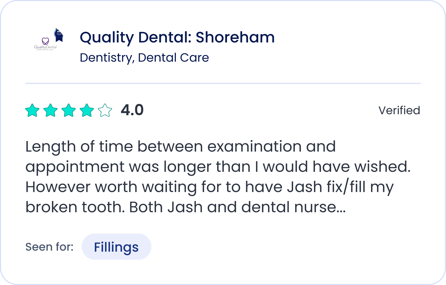This screenshot has height=285, width=446.
Task: Click the first filled star
Action: [32, 110]
